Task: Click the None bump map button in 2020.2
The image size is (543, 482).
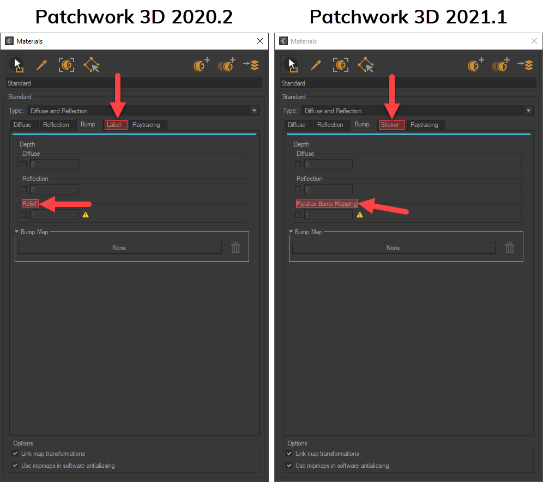Action: tap(120, 248)
